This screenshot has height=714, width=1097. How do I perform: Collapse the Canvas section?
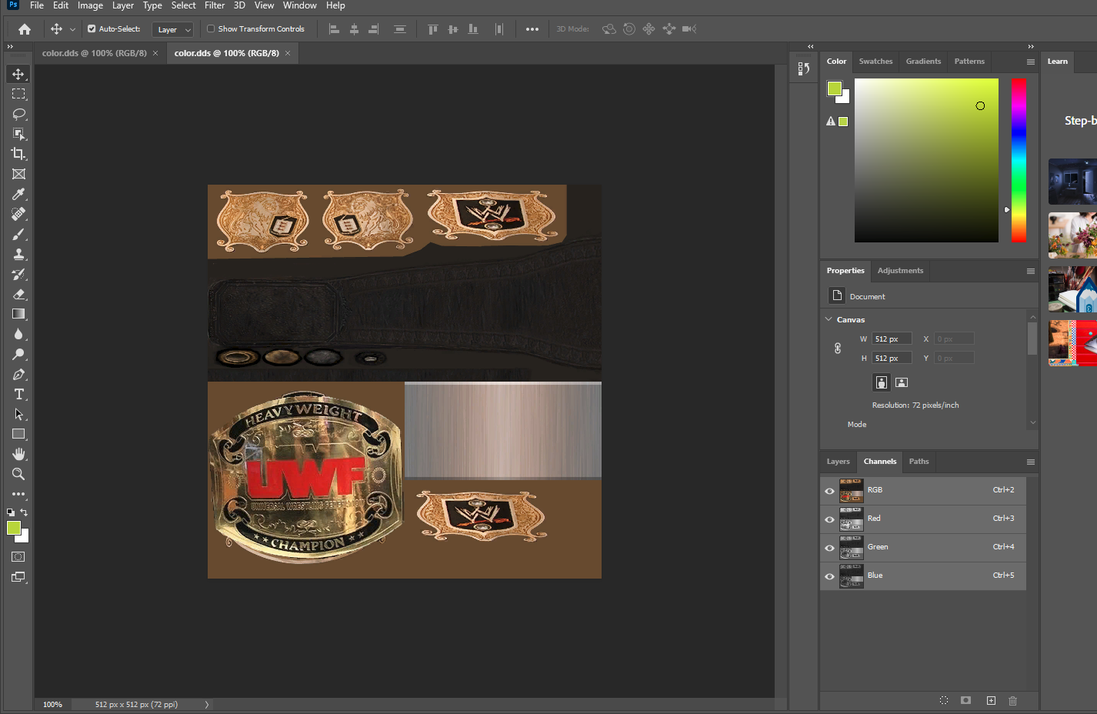[829, 319]
